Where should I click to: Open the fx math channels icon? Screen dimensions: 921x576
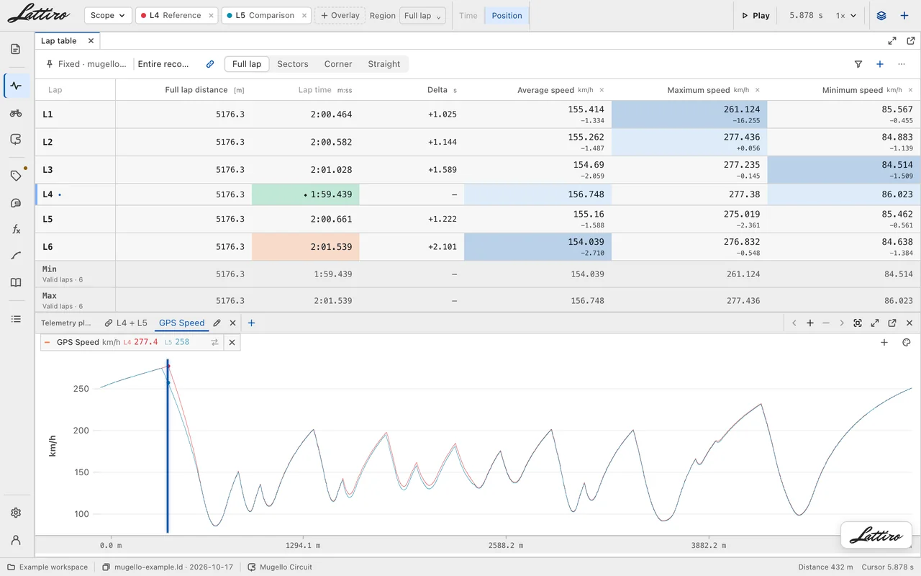[x=16, y=229]
